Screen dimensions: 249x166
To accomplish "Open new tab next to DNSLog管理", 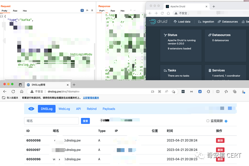I will point(74,85).
